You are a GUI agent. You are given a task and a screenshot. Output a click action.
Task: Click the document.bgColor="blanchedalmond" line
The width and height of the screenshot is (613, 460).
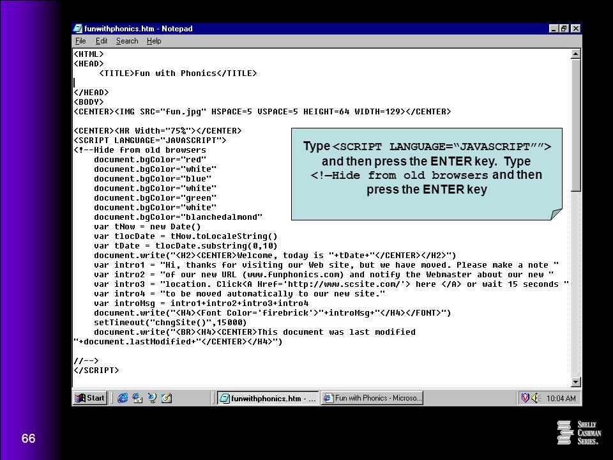tap(178, 217)
